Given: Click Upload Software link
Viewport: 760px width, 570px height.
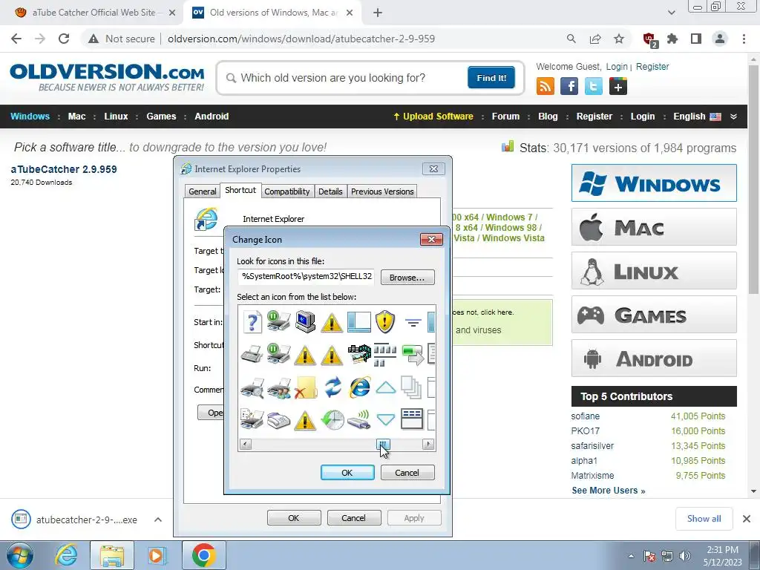Looking at the screenshot, I should (x=433, y=117).
